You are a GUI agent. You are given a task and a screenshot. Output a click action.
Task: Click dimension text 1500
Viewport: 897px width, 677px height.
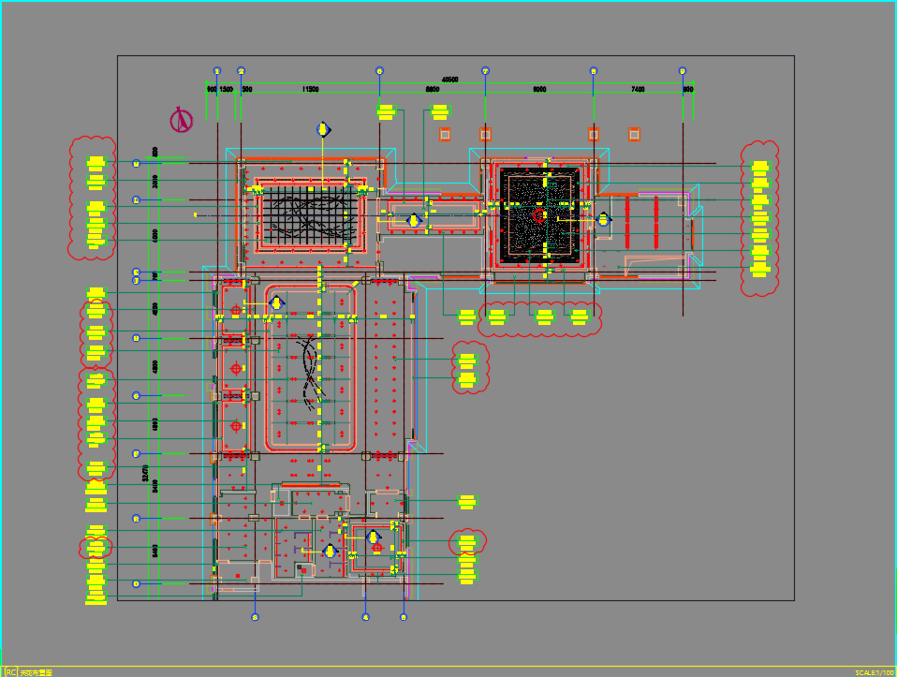click(x=226, y=89)
